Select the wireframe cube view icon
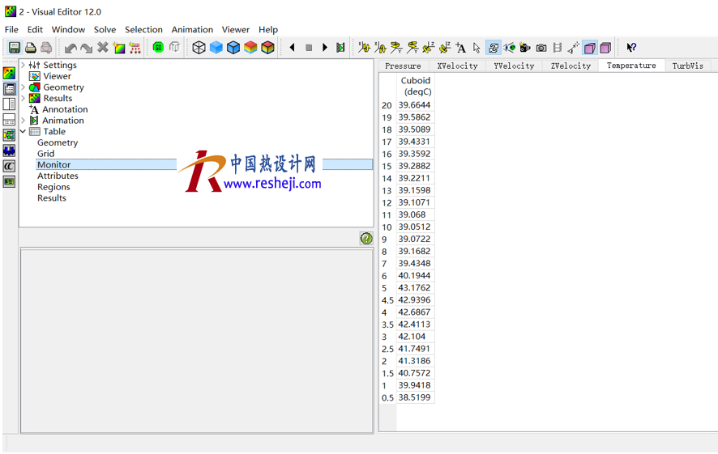Screen dimensions: 718x454 [199, 48]
